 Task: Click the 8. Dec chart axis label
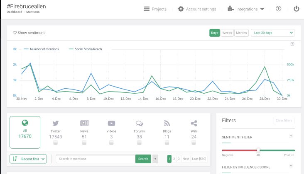pos(91,99)
